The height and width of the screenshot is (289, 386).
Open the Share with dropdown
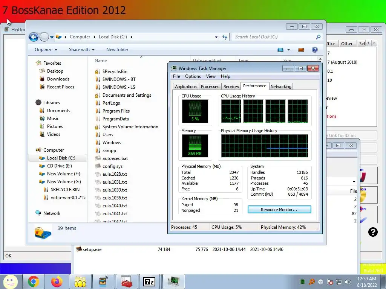pyautogui.click(x=82, y=50)
